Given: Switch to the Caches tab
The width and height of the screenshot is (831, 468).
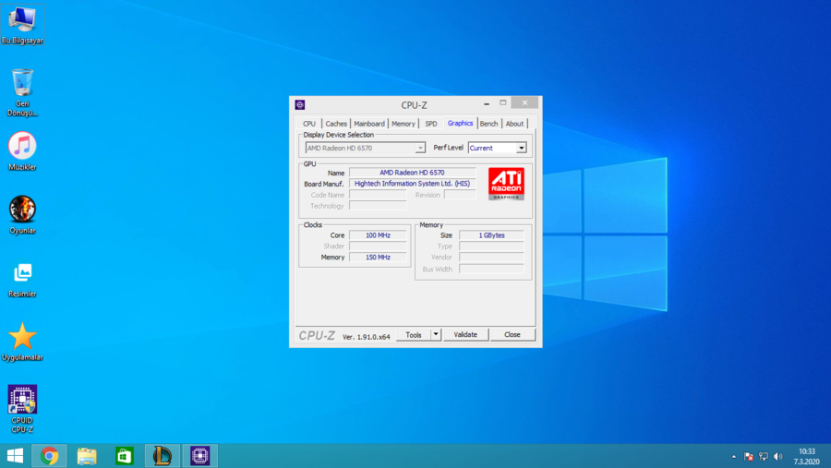Looking at the screenshot, I should point(336,124).
